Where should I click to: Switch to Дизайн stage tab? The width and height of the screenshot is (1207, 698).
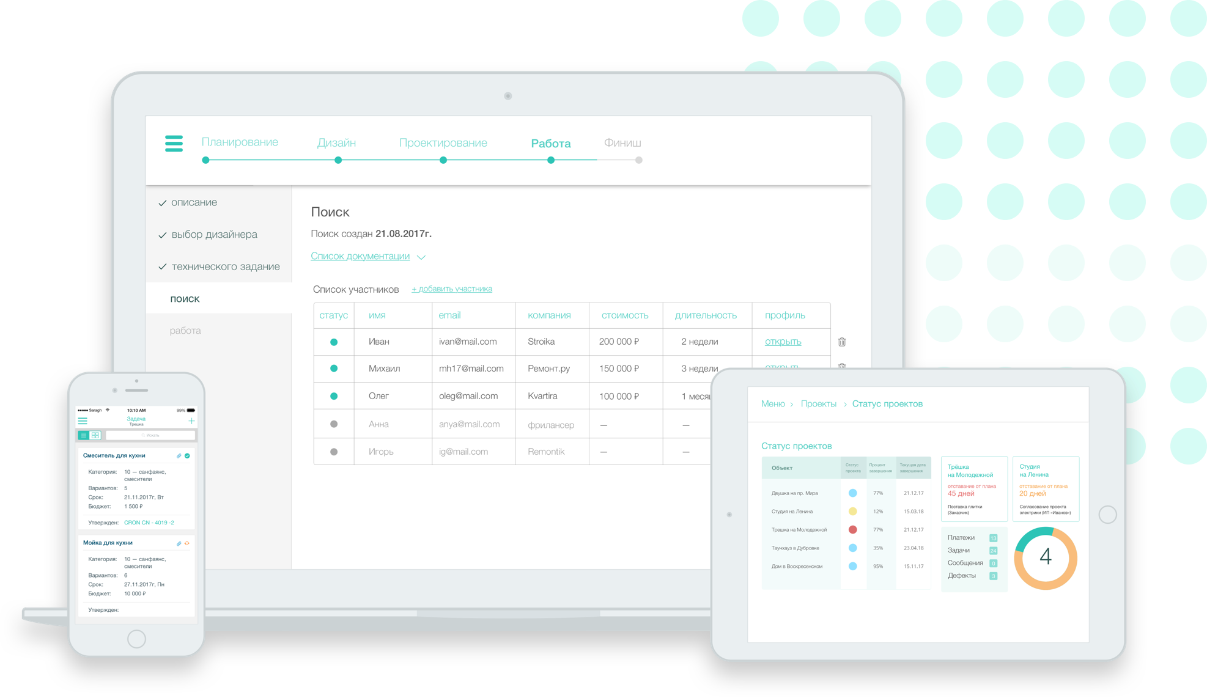click(336, 143)
